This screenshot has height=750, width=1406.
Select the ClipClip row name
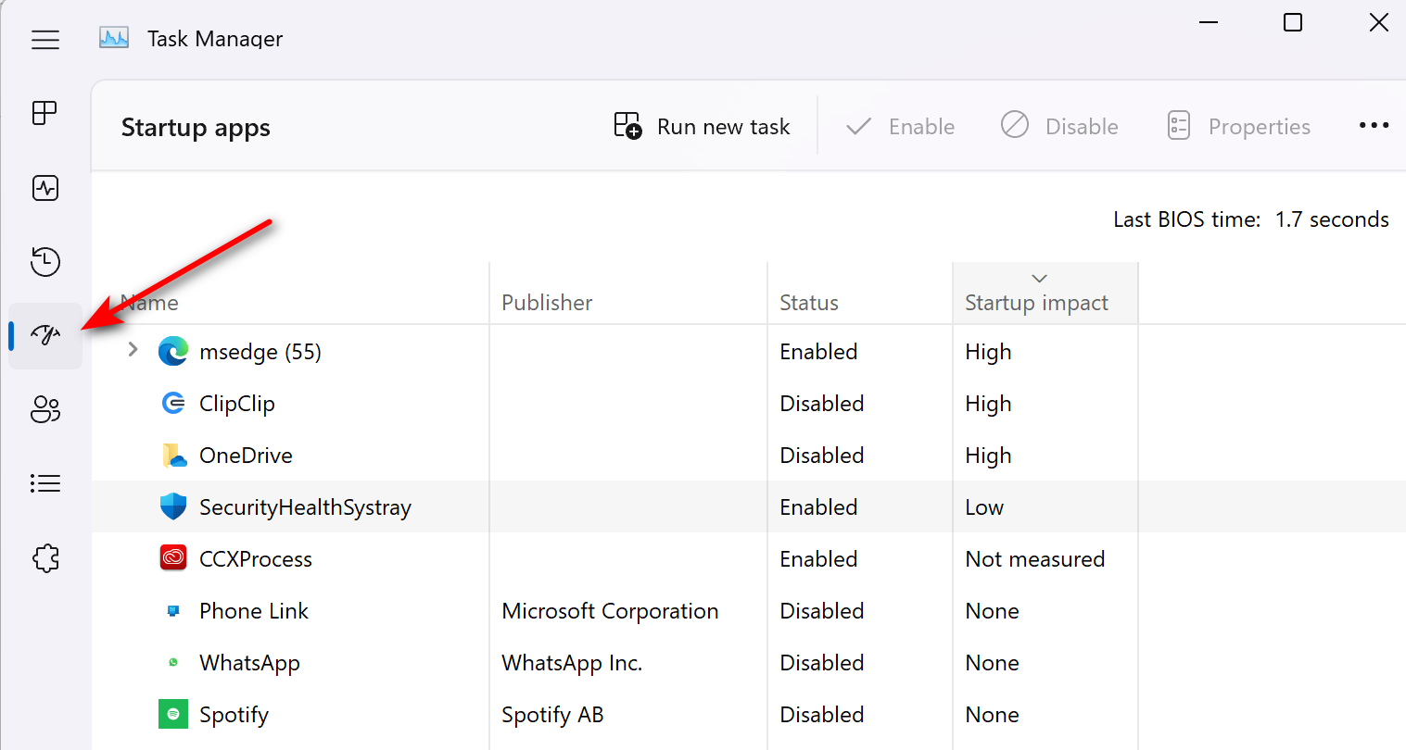pos(237,405)
